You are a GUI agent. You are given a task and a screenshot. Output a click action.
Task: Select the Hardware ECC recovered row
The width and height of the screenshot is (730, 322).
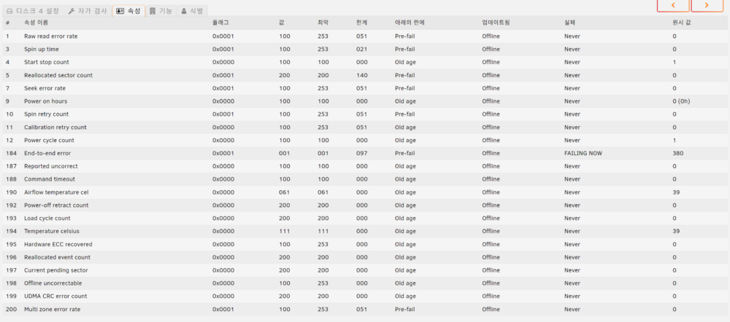tap(364, 244)
